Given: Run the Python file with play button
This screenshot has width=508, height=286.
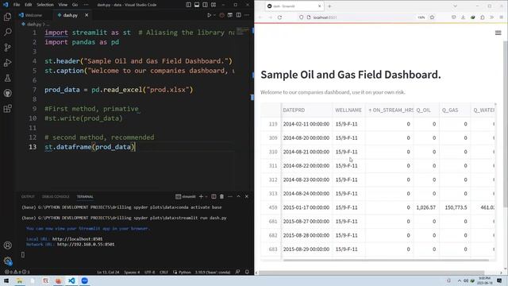Looking at the screenshot, I should 209,15.
